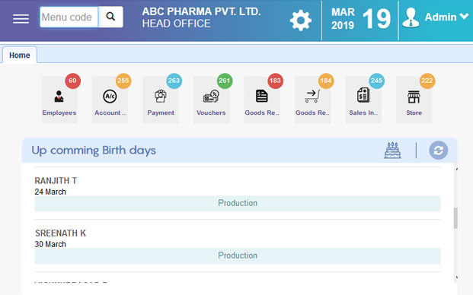473x295 pixels.
Task: Click the MAR 2019 date display
Action: [343, 19]
